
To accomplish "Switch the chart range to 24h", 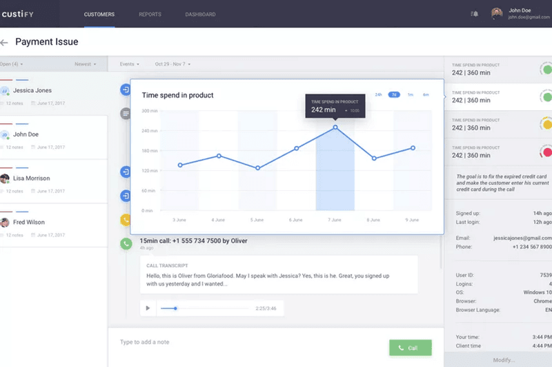I will (378, 95).
